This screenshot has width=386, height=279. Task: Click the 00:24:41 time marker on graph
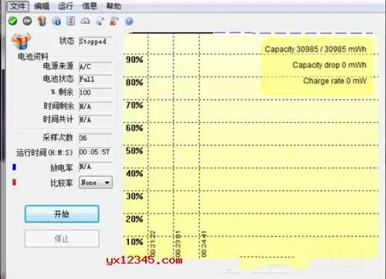204,243
